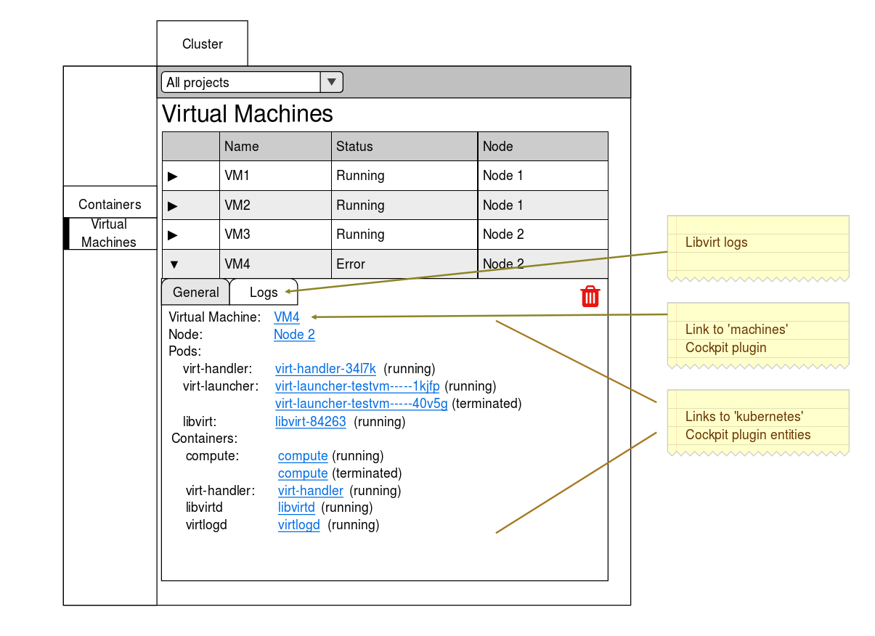Collapse the VM4 details row
The width and height of the screenshot is (875, 636).
[172, 264]
